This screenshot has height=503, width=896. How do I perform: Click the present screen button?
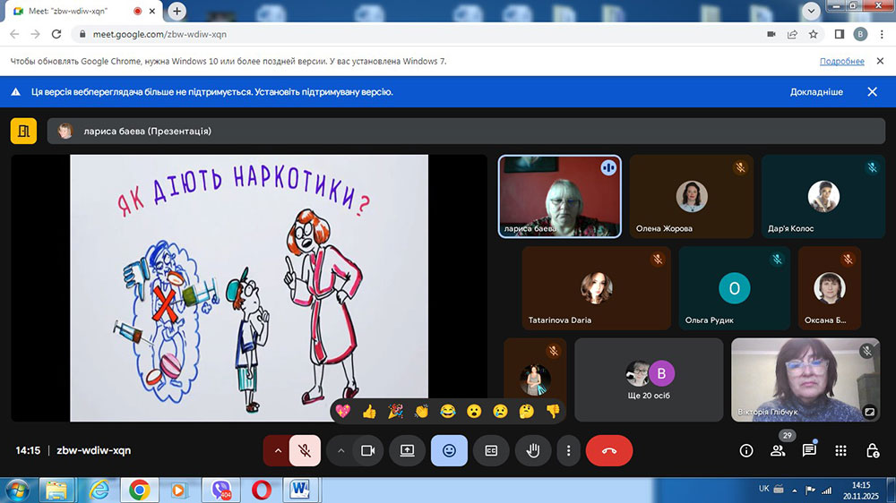[x=407, y=451]
